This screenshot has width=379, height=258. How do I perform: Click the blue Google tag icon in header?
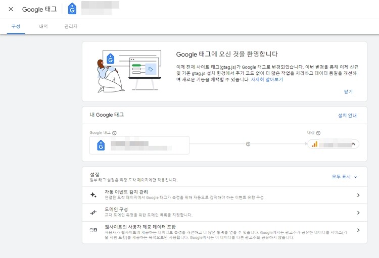[x=72, y=9]
